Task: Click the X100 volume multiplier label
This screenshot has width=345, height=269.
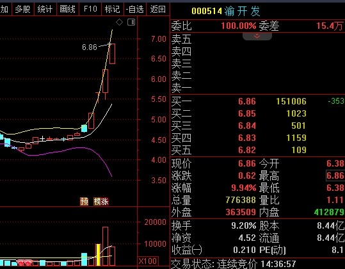Action: pyautogui.click(x=148, y=261)
